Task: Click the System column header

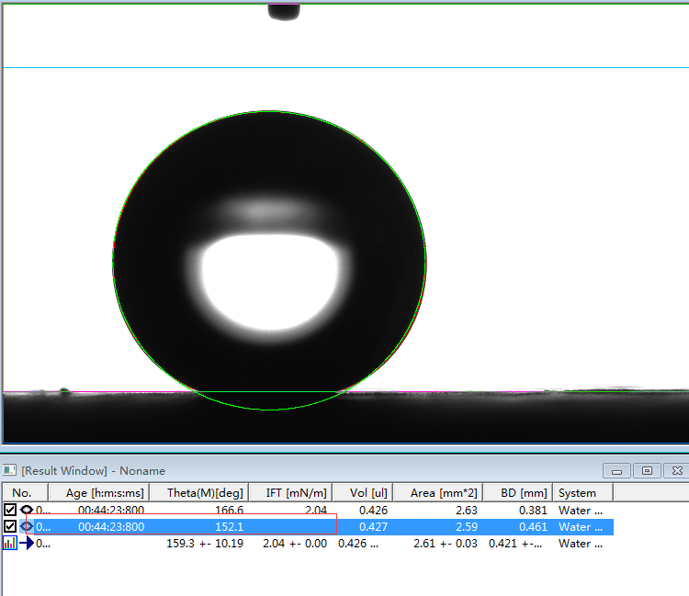Action: 577,493
